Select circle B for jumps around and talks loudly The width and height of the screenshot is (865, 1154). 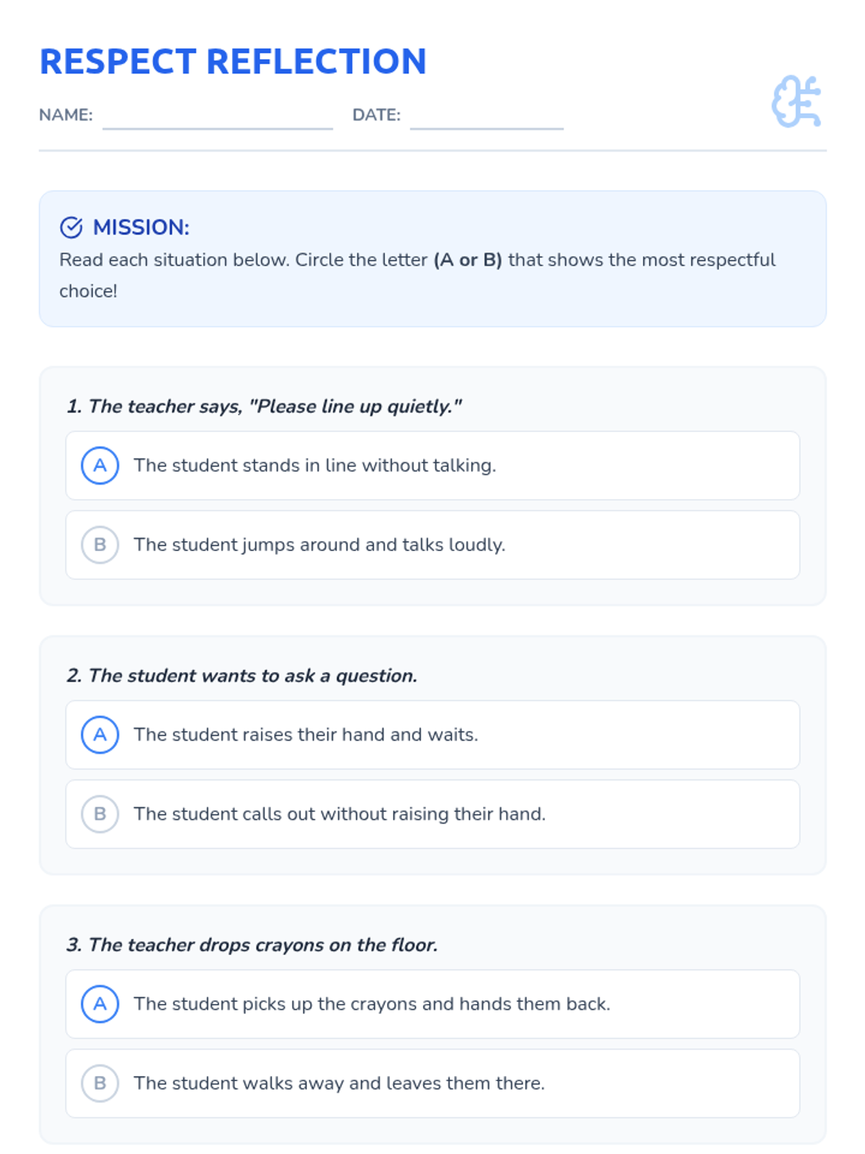(x=100, y=545)
